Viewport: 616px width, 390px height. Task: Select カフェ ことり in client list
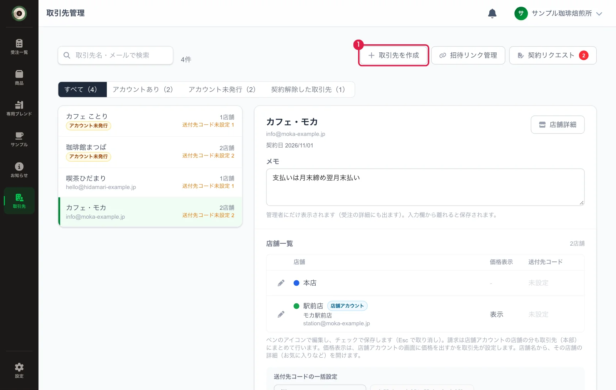[150, 121]
